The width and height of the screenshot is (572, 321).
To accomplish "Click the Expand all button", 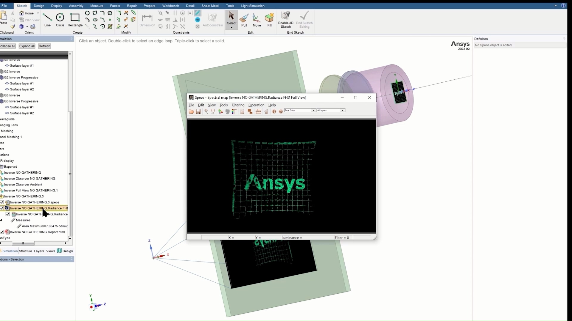I will [27, 46].
